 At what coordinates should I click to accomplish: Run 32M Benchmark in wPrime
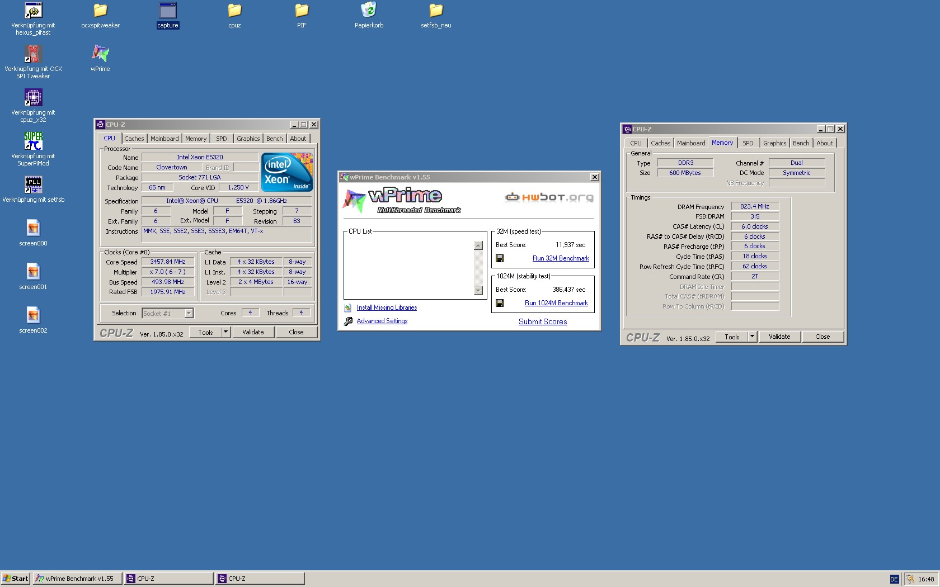click(x=561, y=258)
